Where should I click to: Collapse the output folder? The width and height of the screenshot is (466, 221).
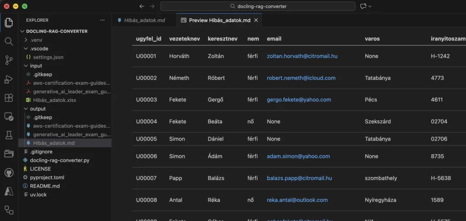pos(37,109)
